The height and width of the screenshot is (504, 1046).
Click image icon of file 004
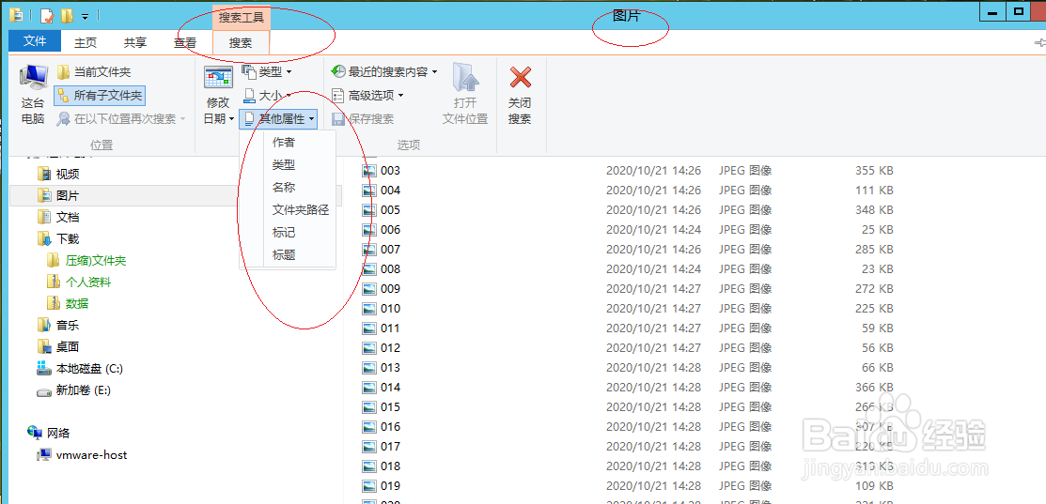tap(369, 191)
